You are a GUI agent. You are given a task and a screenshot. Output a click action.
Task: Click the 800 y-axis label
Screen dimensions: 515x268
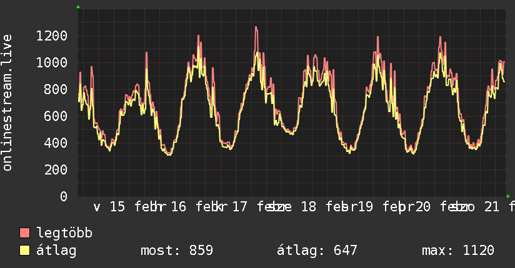[x=56, y=90]
